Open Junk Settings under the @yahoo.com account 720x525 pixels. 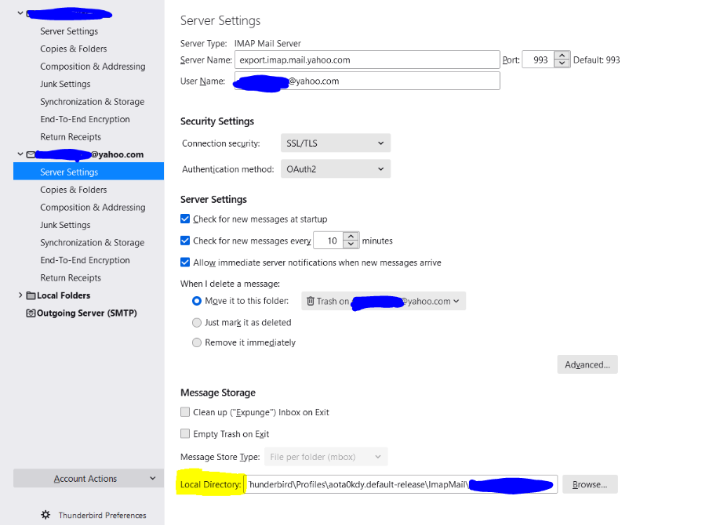(x=65, y=225)
